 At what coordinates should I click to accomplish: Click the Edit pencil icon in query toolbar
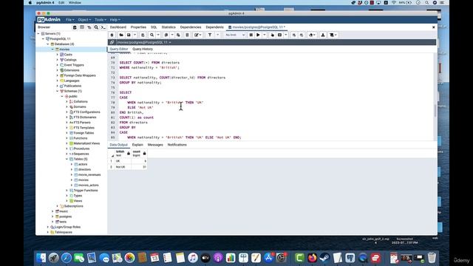tap(197, 35)
